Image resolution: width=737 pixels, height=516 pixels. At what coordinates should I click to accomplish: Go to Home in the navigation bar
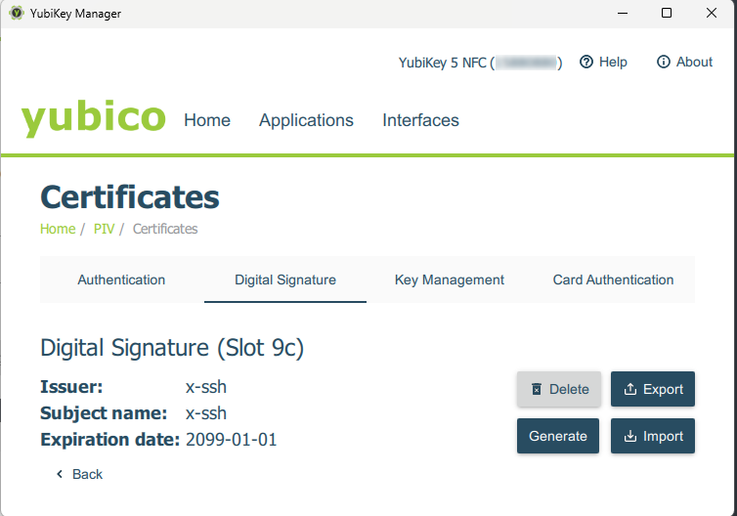click(x=207, y=120)
